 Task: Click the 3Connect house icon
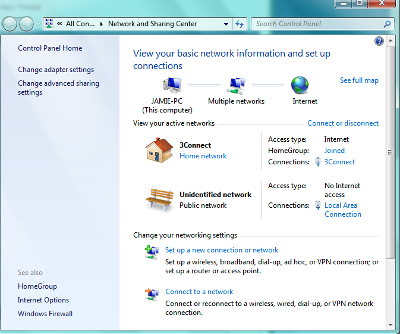click(159, 150)
